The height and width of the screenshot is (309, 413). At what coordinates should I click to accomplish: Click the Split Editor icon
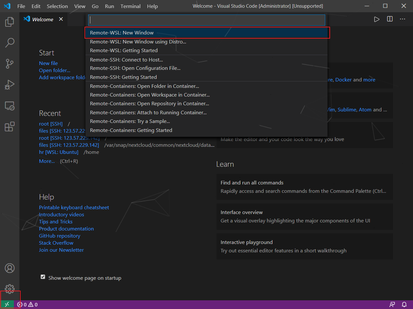pos(389,19)
